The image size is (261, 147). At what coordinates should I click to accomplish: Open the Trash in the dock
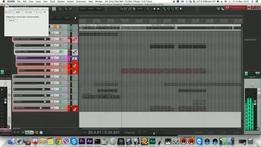250,141
